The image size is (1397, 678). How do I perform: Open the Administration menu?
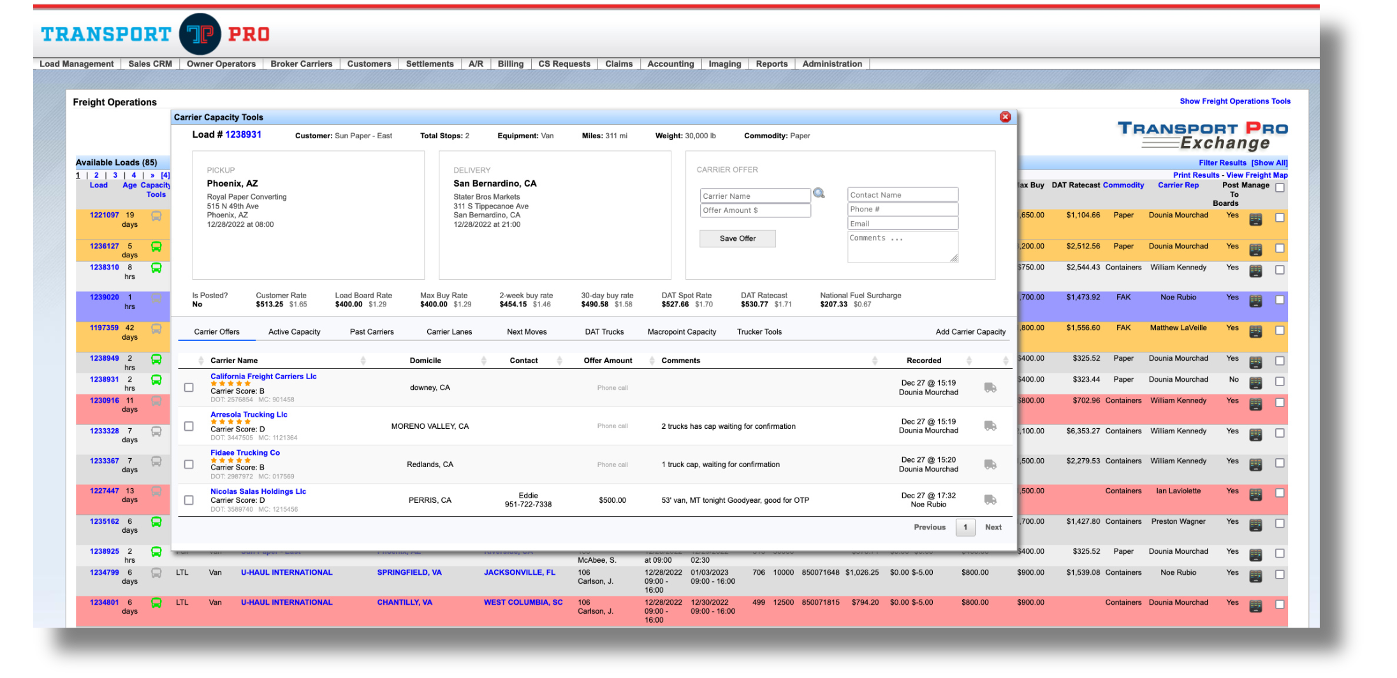pos(832,64)
